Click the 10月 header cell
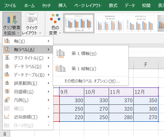The image size is (164, 137). coord(96,92)
